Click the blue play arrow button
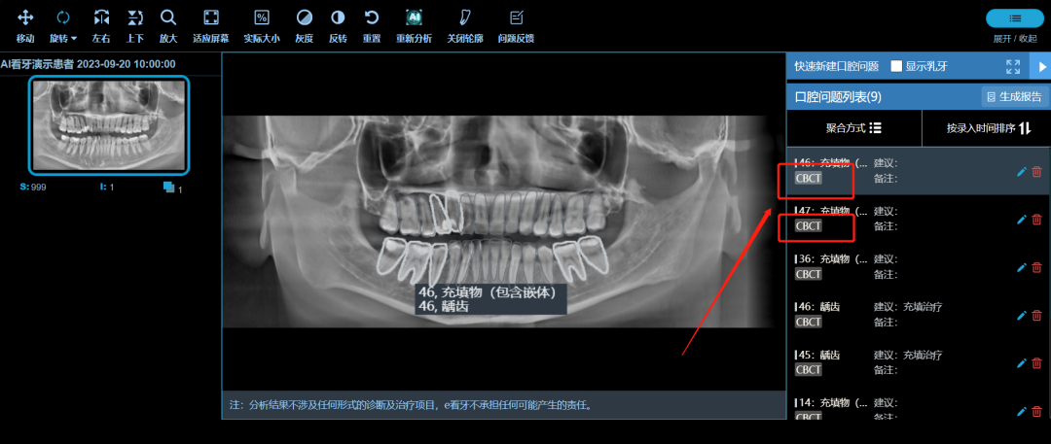This screenshot has height=444, width=1051. click(x=1041, y=66)
